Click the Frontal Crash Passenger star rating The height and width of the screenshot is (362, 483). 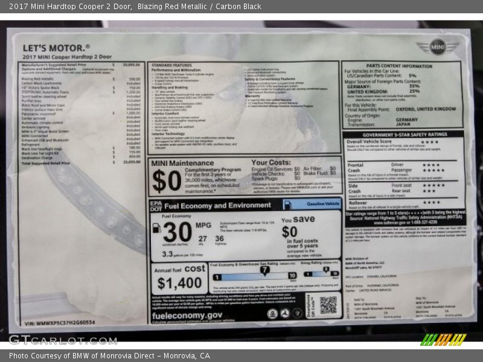[433, 170]
